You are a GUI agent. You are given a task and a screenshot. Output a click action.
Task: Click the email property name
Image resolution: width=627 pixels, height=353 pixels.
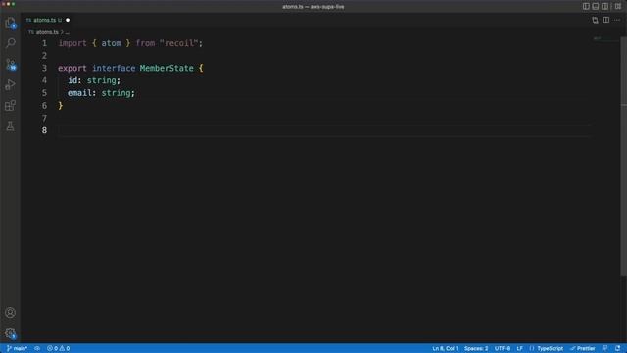click(x=79, y=93)
